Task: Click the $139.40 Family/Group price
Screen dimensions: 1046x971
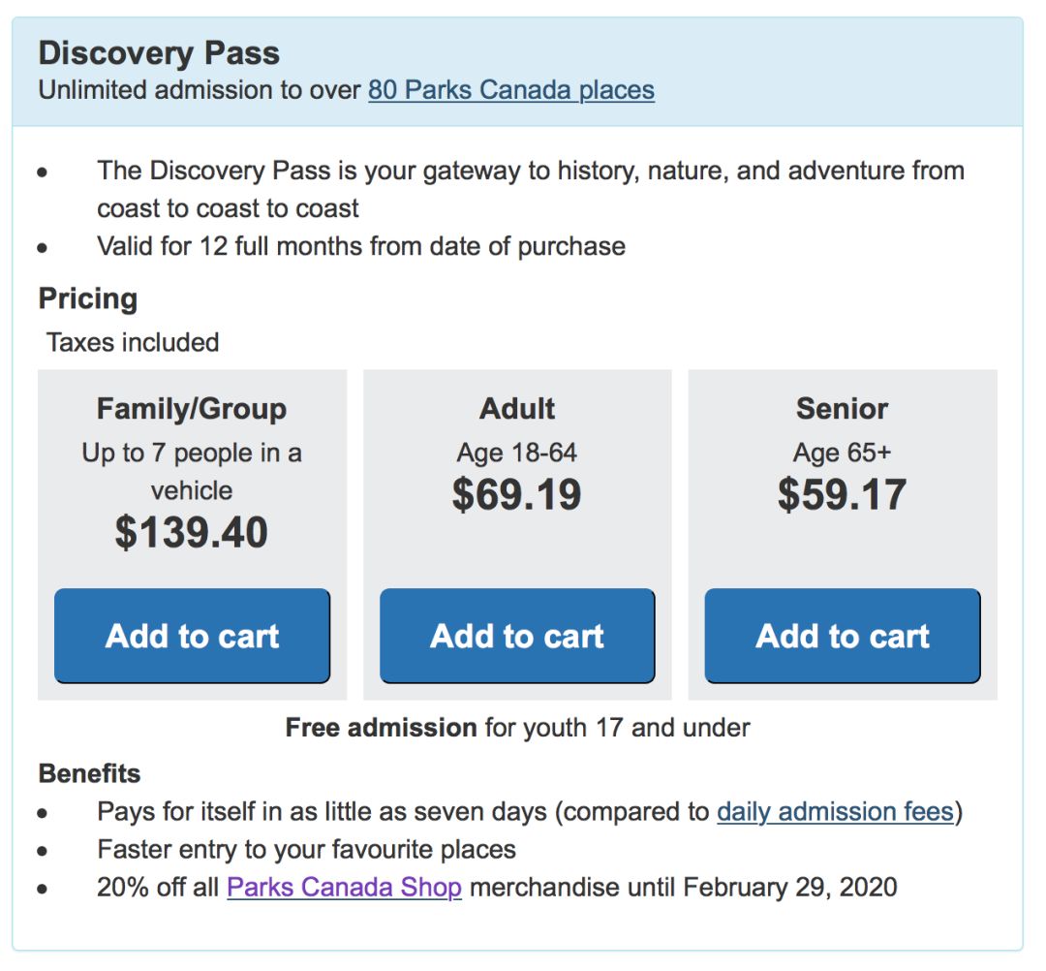Action: 192,533
